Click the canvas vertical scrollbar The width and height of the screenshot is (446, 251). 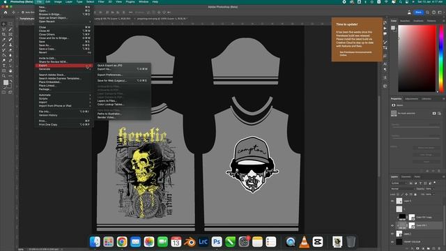(379, 137)
